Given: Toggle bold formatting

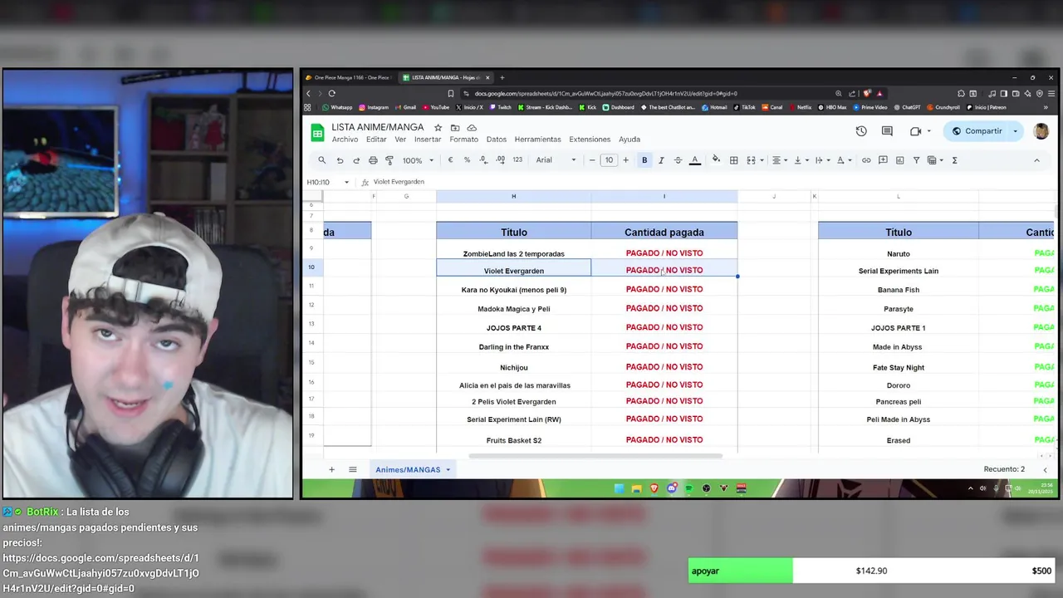Looking at the screenshot, I should click(644, 160).
